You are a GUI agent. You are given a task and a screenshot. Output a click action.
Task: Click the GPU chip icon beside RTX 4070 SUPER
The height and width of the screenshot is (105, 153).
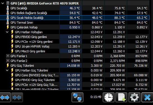[8, 3]
